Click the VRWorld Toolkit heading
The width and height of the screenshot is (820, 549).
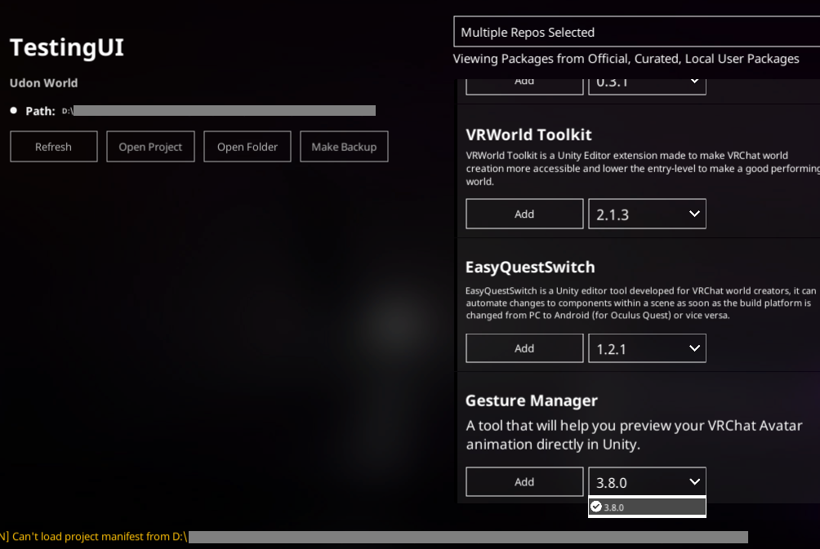528,135
